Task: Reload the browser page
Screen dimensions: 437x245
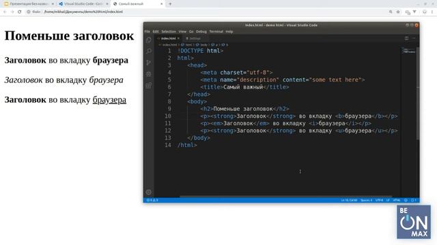Action: (x=20, y=12)
